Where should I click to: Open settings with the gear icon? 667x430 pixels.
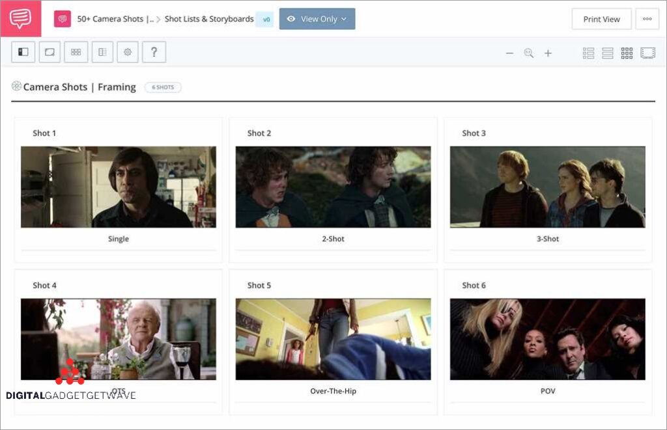128,53
